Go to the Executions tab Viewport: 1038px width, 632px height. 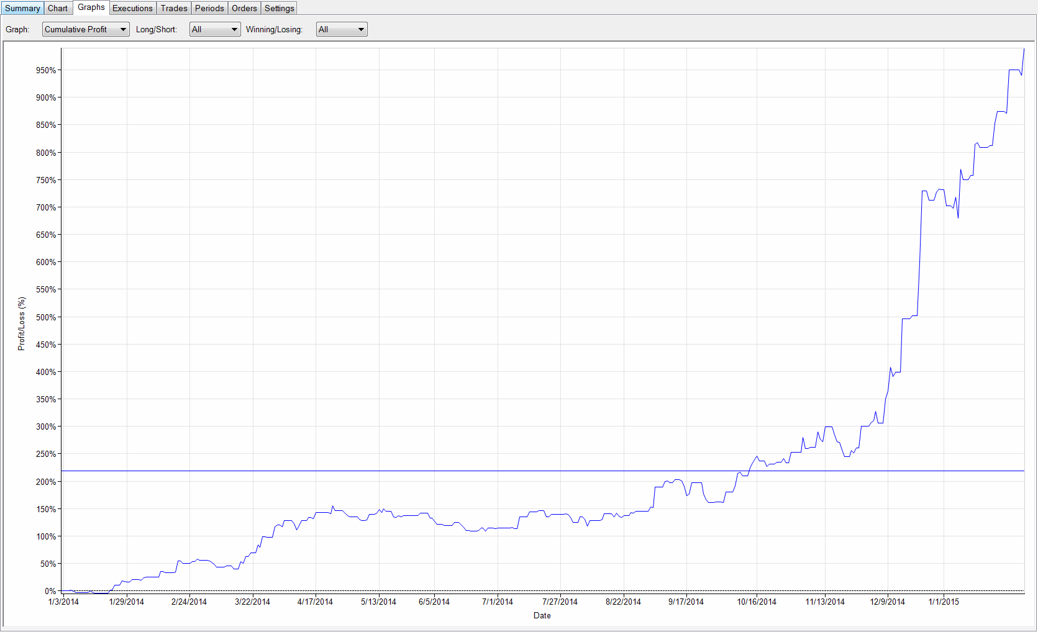point(132,8)
